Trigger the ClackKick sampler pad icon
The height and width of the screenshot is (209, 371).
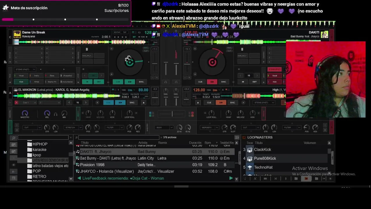[250, 150]
